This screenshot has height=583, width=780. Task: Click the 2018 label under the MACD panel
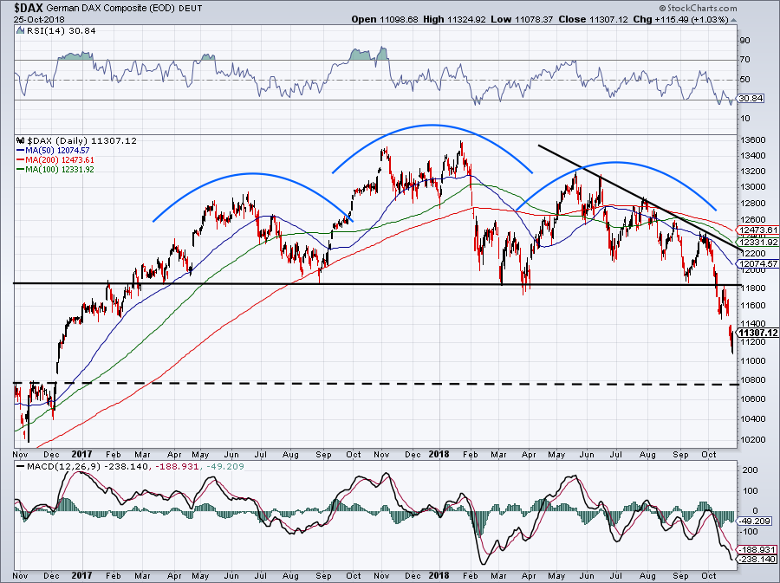[x=439, y=576]
